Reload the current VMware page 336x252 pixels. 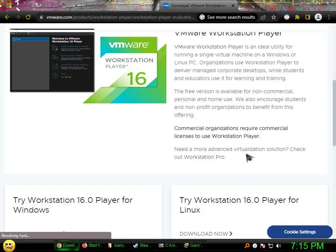[28, 17]
